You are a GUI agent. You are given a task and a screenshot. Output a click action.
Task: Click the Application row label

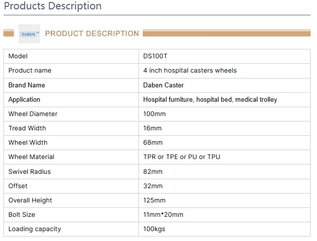[24, 99]
